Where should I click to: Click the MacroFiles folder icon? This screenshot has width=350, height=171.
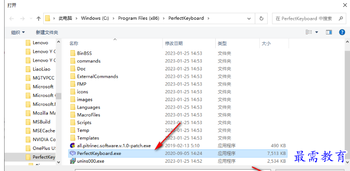click(73, 115)
